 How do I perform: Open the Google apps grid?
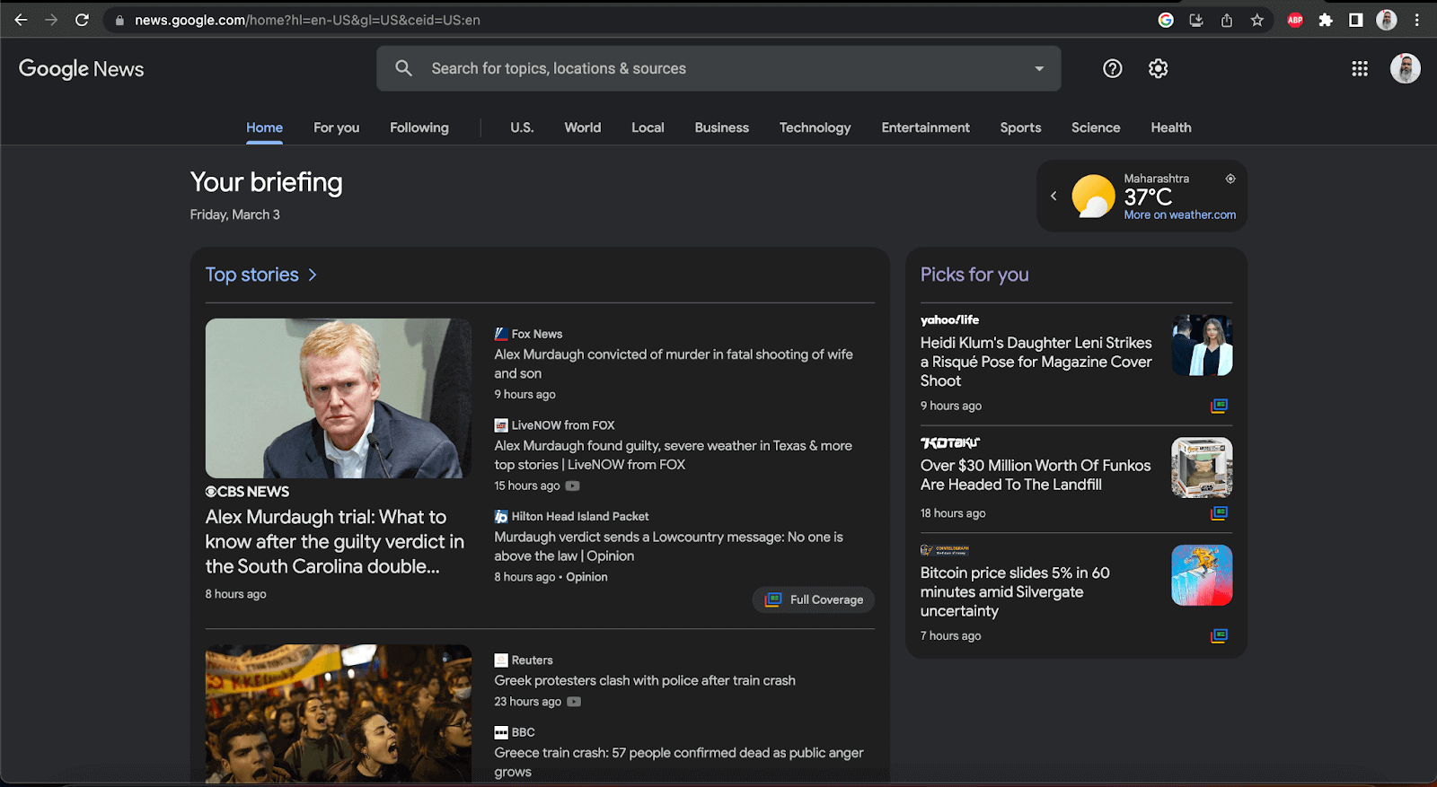point(1359,68)
